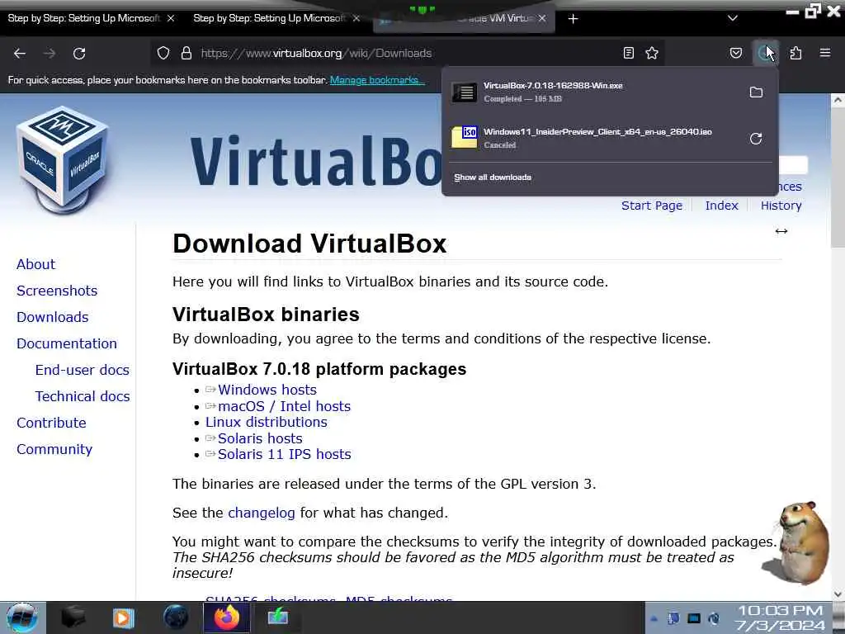Click the macOS / Intel hosts link
Screen dimensions: 845x634
click(284, 406)
